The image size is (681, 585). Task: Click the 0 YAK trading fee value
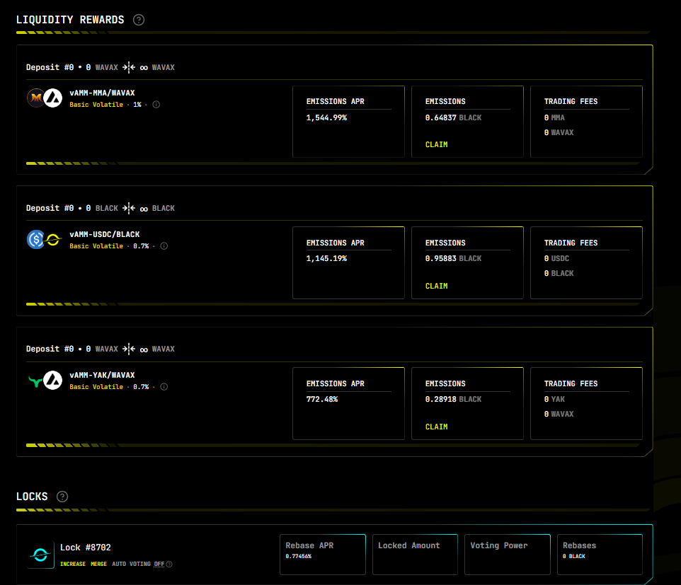pyautogui.click(x=554, y=399)
